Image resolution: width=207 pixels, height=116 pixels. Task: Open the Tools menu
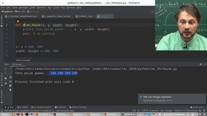(56, 7)
